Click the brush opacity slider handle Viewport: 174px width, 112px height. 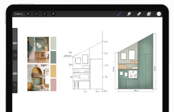(15, 73)
